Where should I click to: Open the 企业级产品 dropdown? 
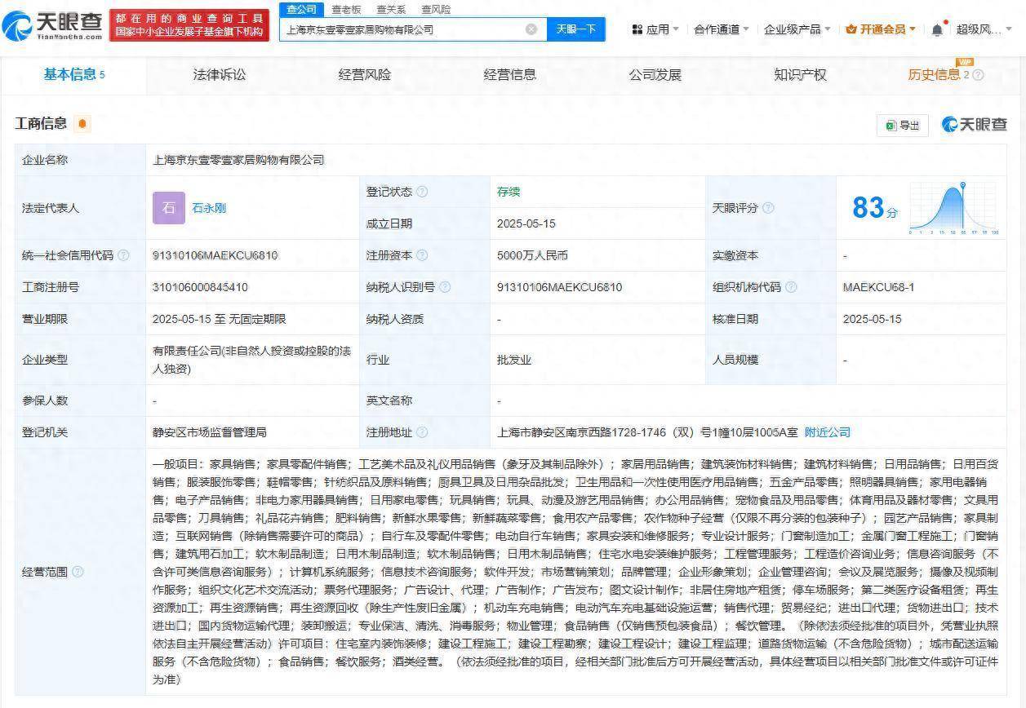tap(797, 29)
